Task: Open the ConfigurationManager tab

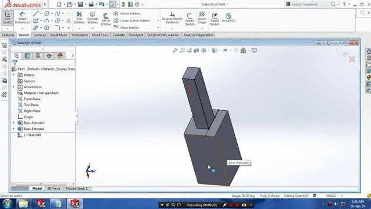Action: pos(38,56)
